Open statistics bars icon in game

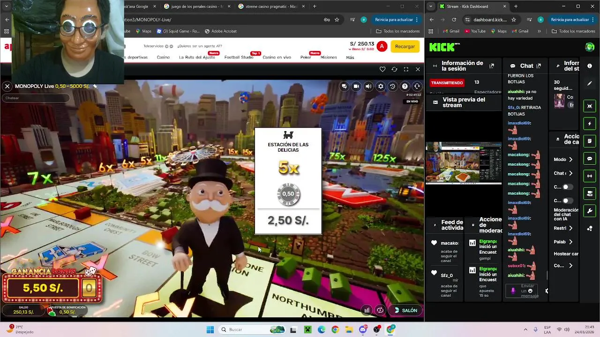pyautogui.click(x=367, y=310)
